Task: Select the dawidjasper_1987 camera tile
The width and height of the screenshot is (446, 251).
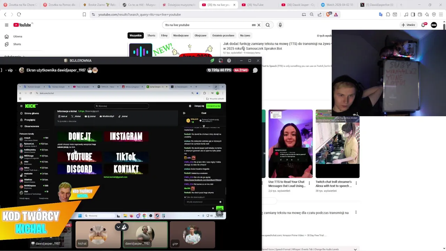Action: pyautogui.click(x=145, y=235)
